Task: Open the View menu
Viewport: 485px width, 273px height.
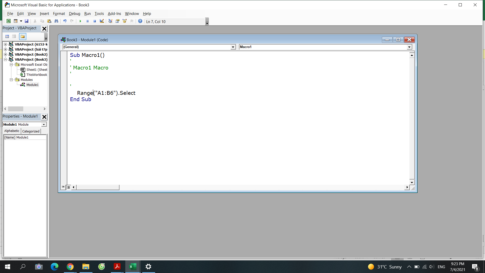Action: click(x=32, y=14)
